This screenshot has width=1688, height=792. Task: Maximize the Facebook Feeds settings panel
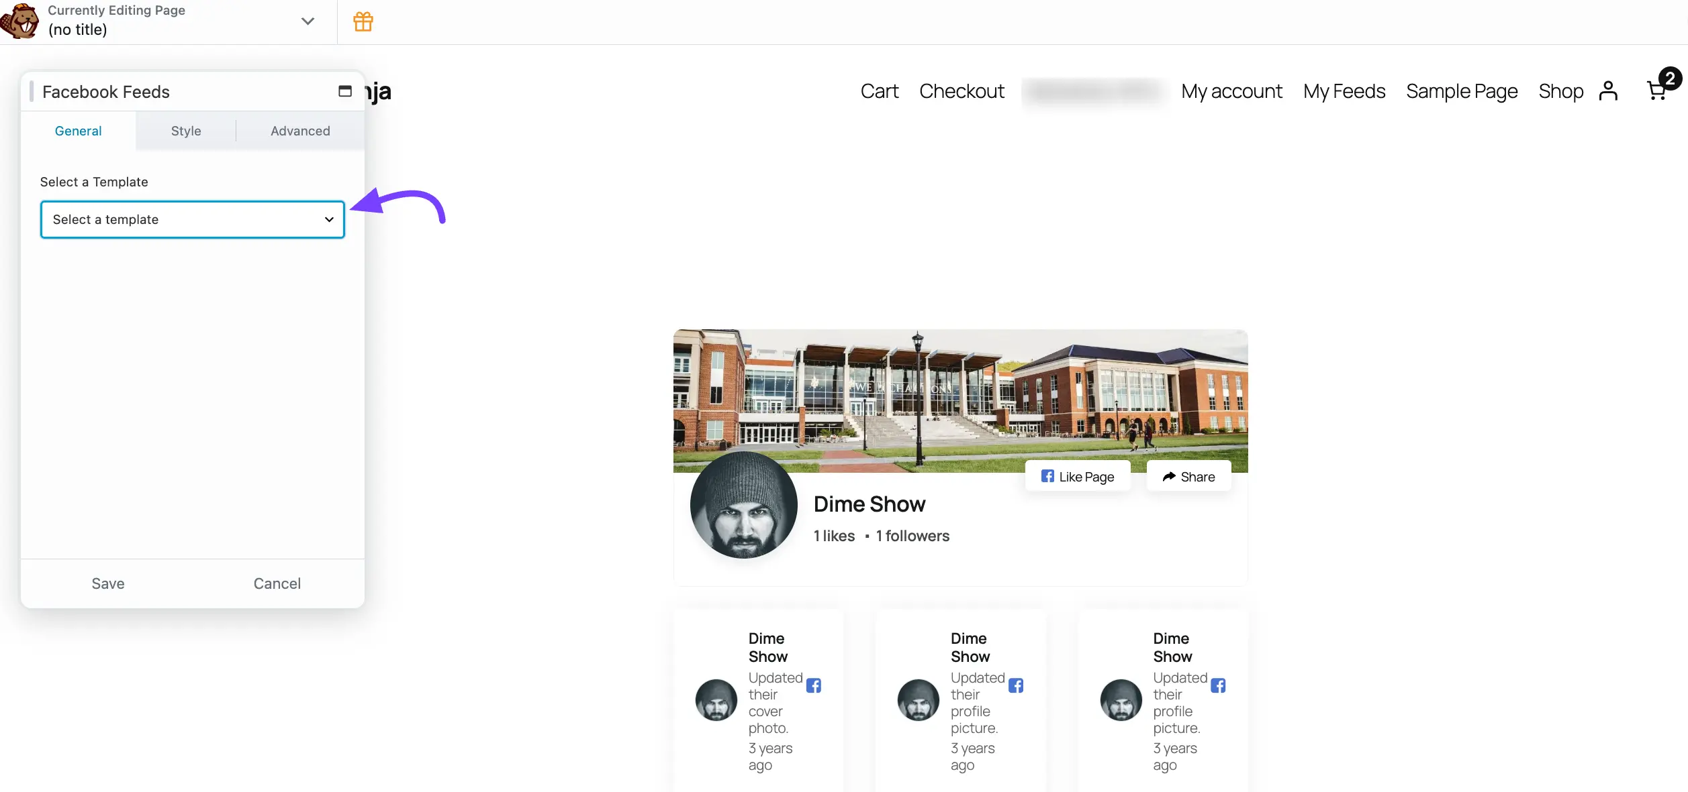pos(345,91)
